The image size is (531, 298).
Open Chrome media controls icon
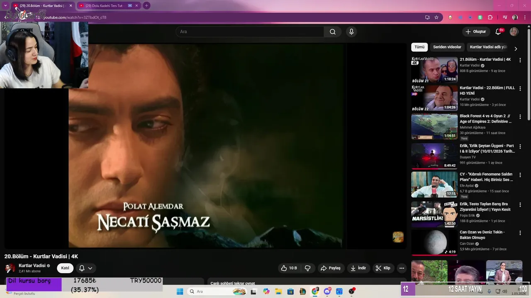point(505,17)
